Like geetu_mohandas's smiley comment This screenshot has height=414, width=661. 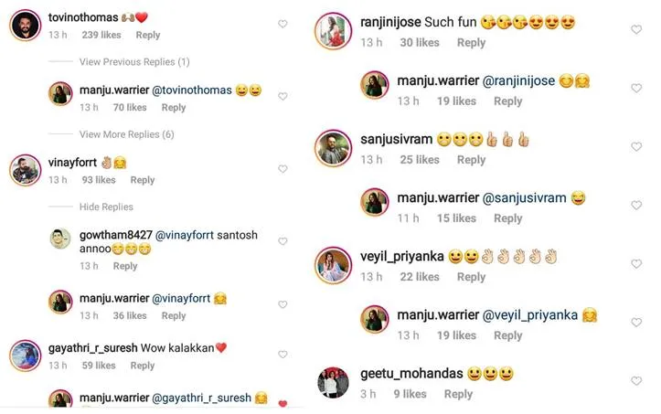(x=636, y=381)
